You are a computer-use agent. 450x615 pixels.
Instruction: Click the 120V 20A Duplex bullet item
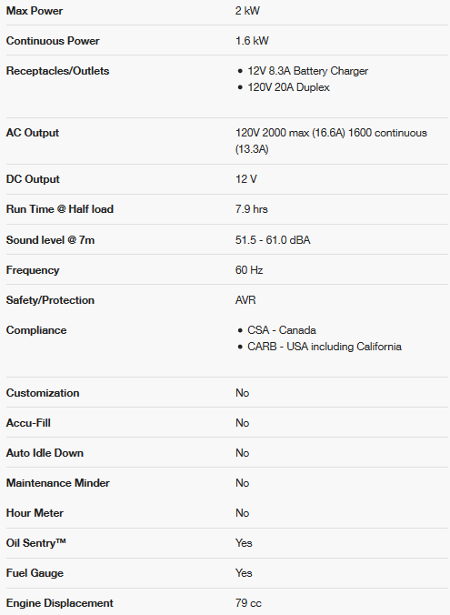tap(288, 87)
